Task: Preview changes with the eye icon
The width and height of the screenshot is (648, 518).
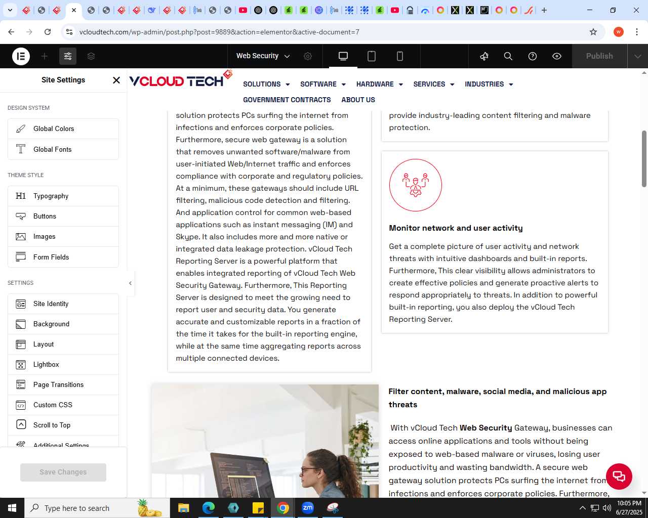Action: tap(557, 56)
